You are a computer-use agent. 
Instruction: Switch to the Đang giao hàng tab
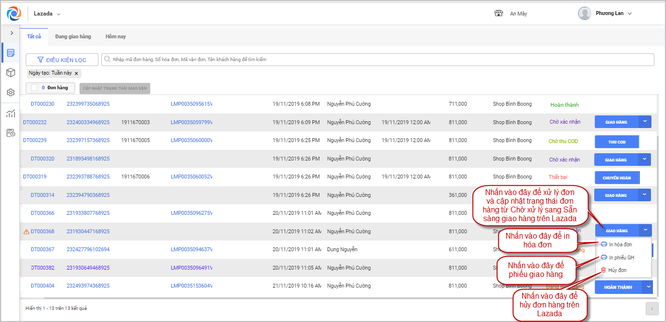[x=73, y=36]
